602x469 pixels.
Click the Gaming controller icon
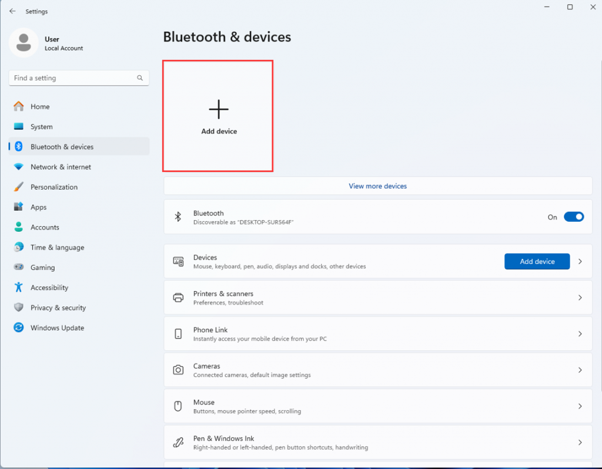tap(18, 267)
